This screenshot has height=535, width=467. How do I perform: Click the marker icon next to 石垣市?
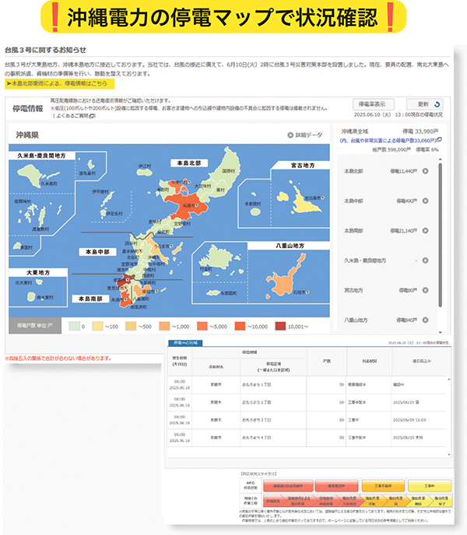(307, 292)
